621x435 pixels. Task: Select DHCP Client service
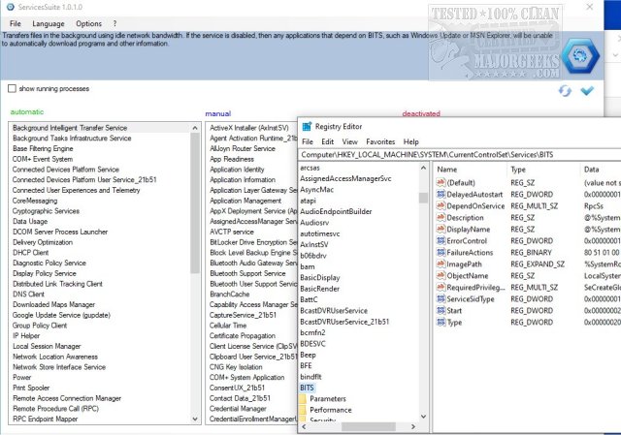(x=30, y=253)
